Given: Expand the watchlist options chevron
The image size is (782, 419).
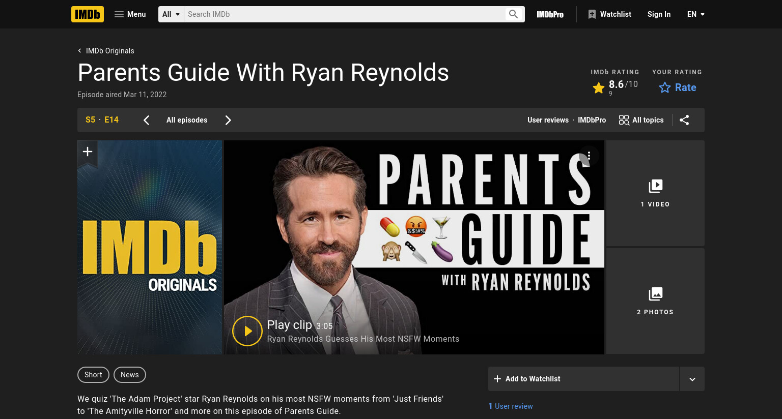Looking at the screenshot, I should point(692,379).
